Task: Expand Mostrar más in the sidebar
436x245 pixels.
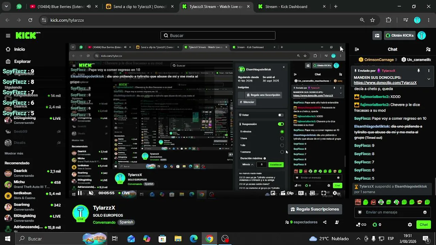Action: (x=14, y=153)
